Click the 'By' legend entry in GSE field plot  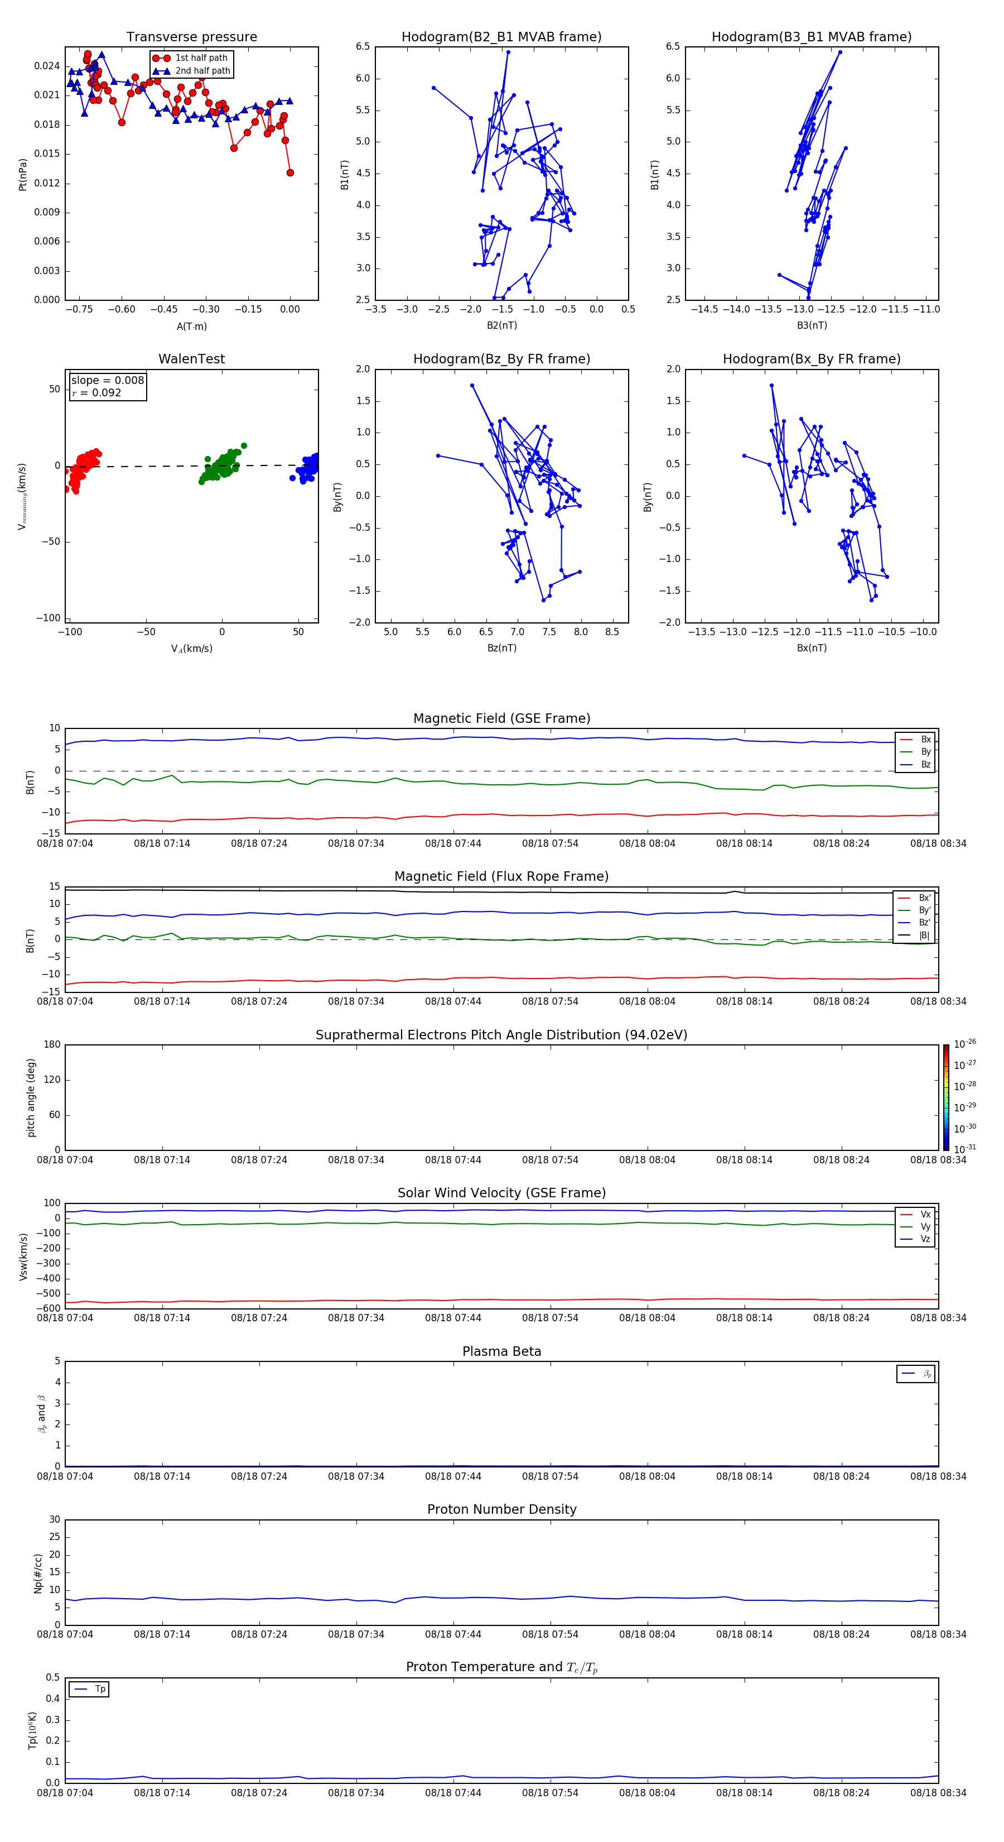click(915, 752)
